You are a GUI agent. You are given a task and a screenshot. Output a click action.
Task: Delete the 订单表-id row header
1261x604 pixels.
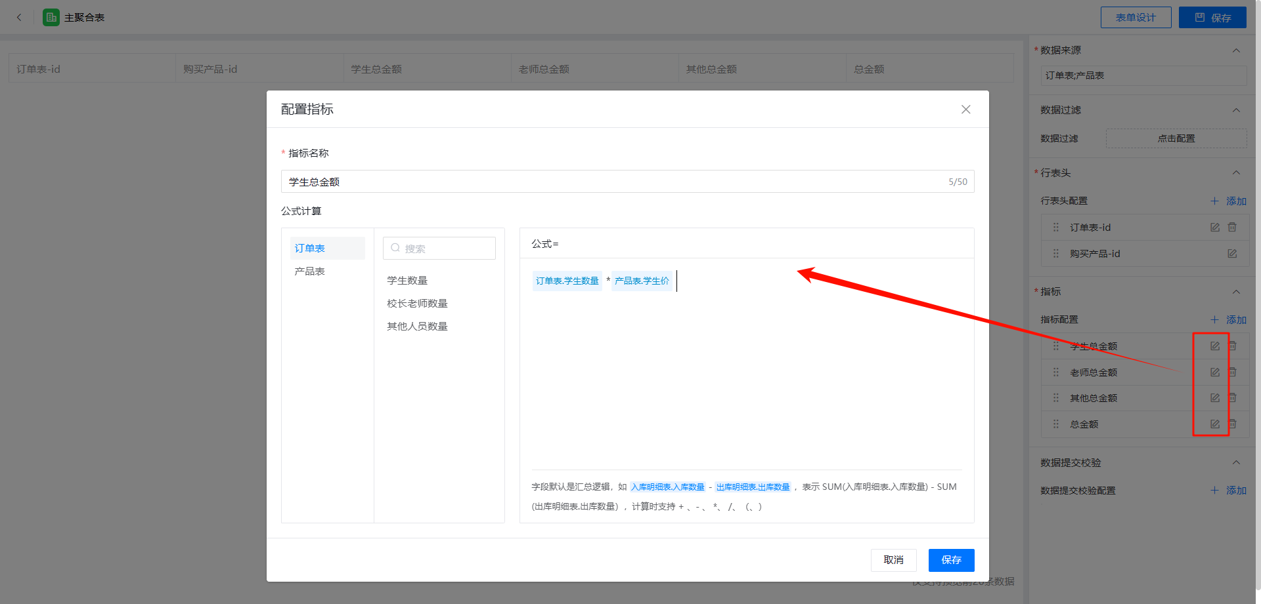[x=1232, y=228]
